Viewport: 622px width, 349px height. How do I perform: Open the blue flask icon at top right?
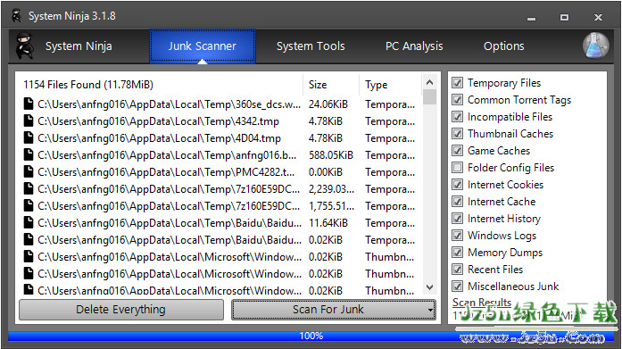click(596, 46)
